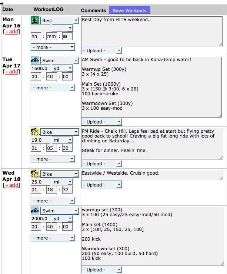Click the green Rest activity icon for Monday

tap(35, 20)
